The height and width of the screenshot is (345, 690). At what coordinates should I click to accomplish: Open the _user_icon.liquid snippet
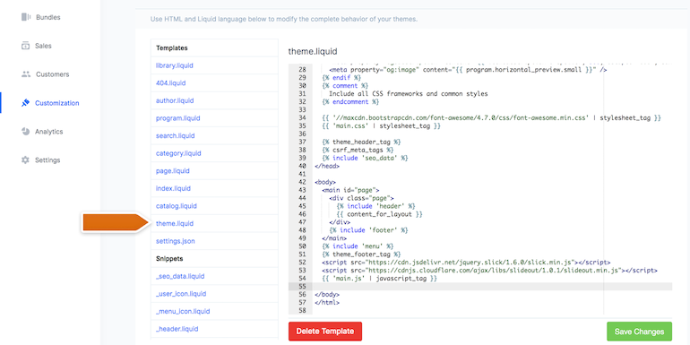point(181,294)
